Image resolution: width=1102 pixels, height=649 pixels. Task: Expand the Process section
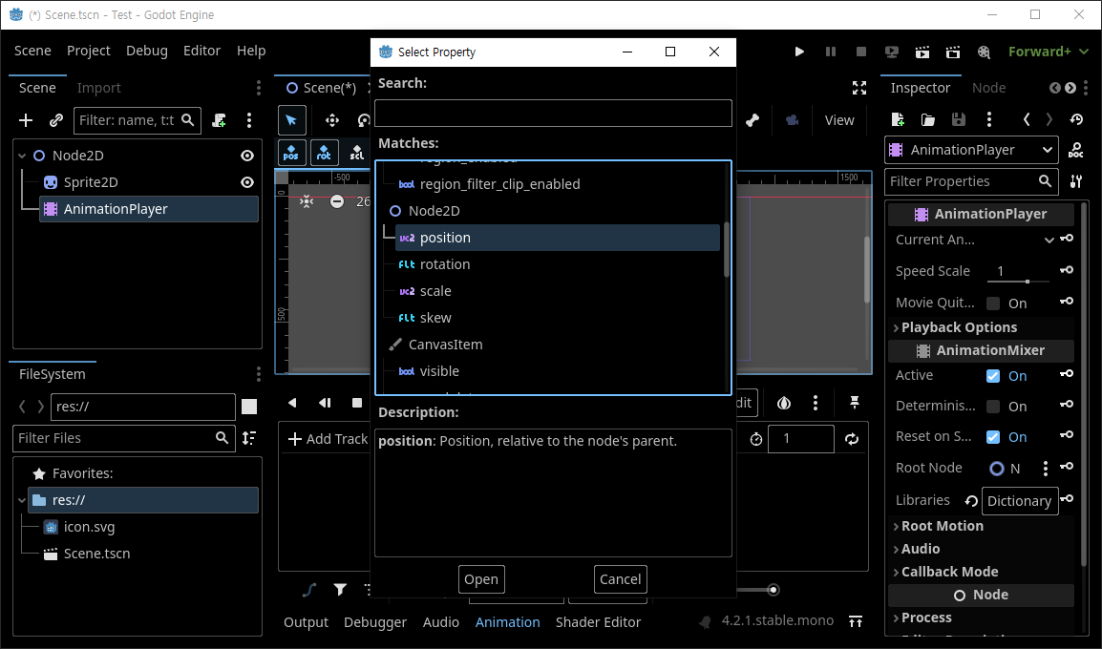coord(926,618)
